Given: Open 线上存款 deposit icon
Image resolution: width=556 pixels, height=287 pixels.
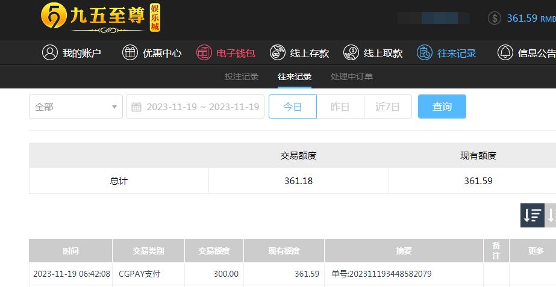Looking at the screenshot, I should [277, 53].
